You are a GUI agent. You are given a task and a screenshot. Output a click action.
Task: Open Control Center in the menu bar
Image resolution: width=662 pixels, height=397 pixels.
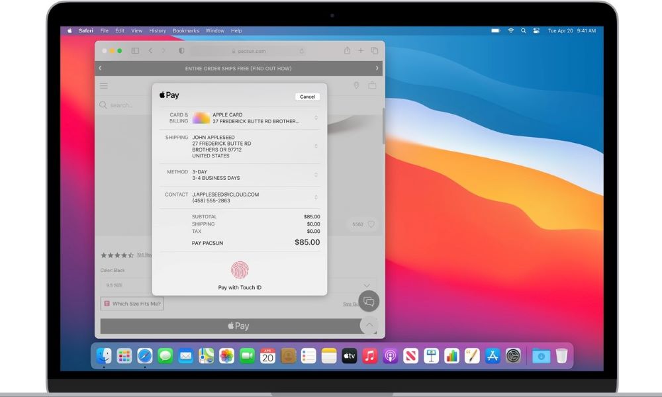coord(536,31)
